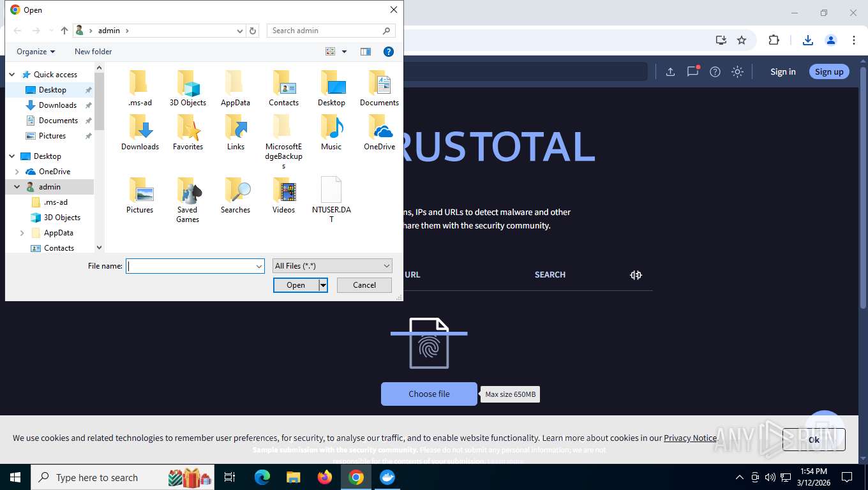Image resolution: width=868 pixels, height=490 pixels.
Task: Click the File name input field
Action: pyautogui.click(x=191, y=266)
